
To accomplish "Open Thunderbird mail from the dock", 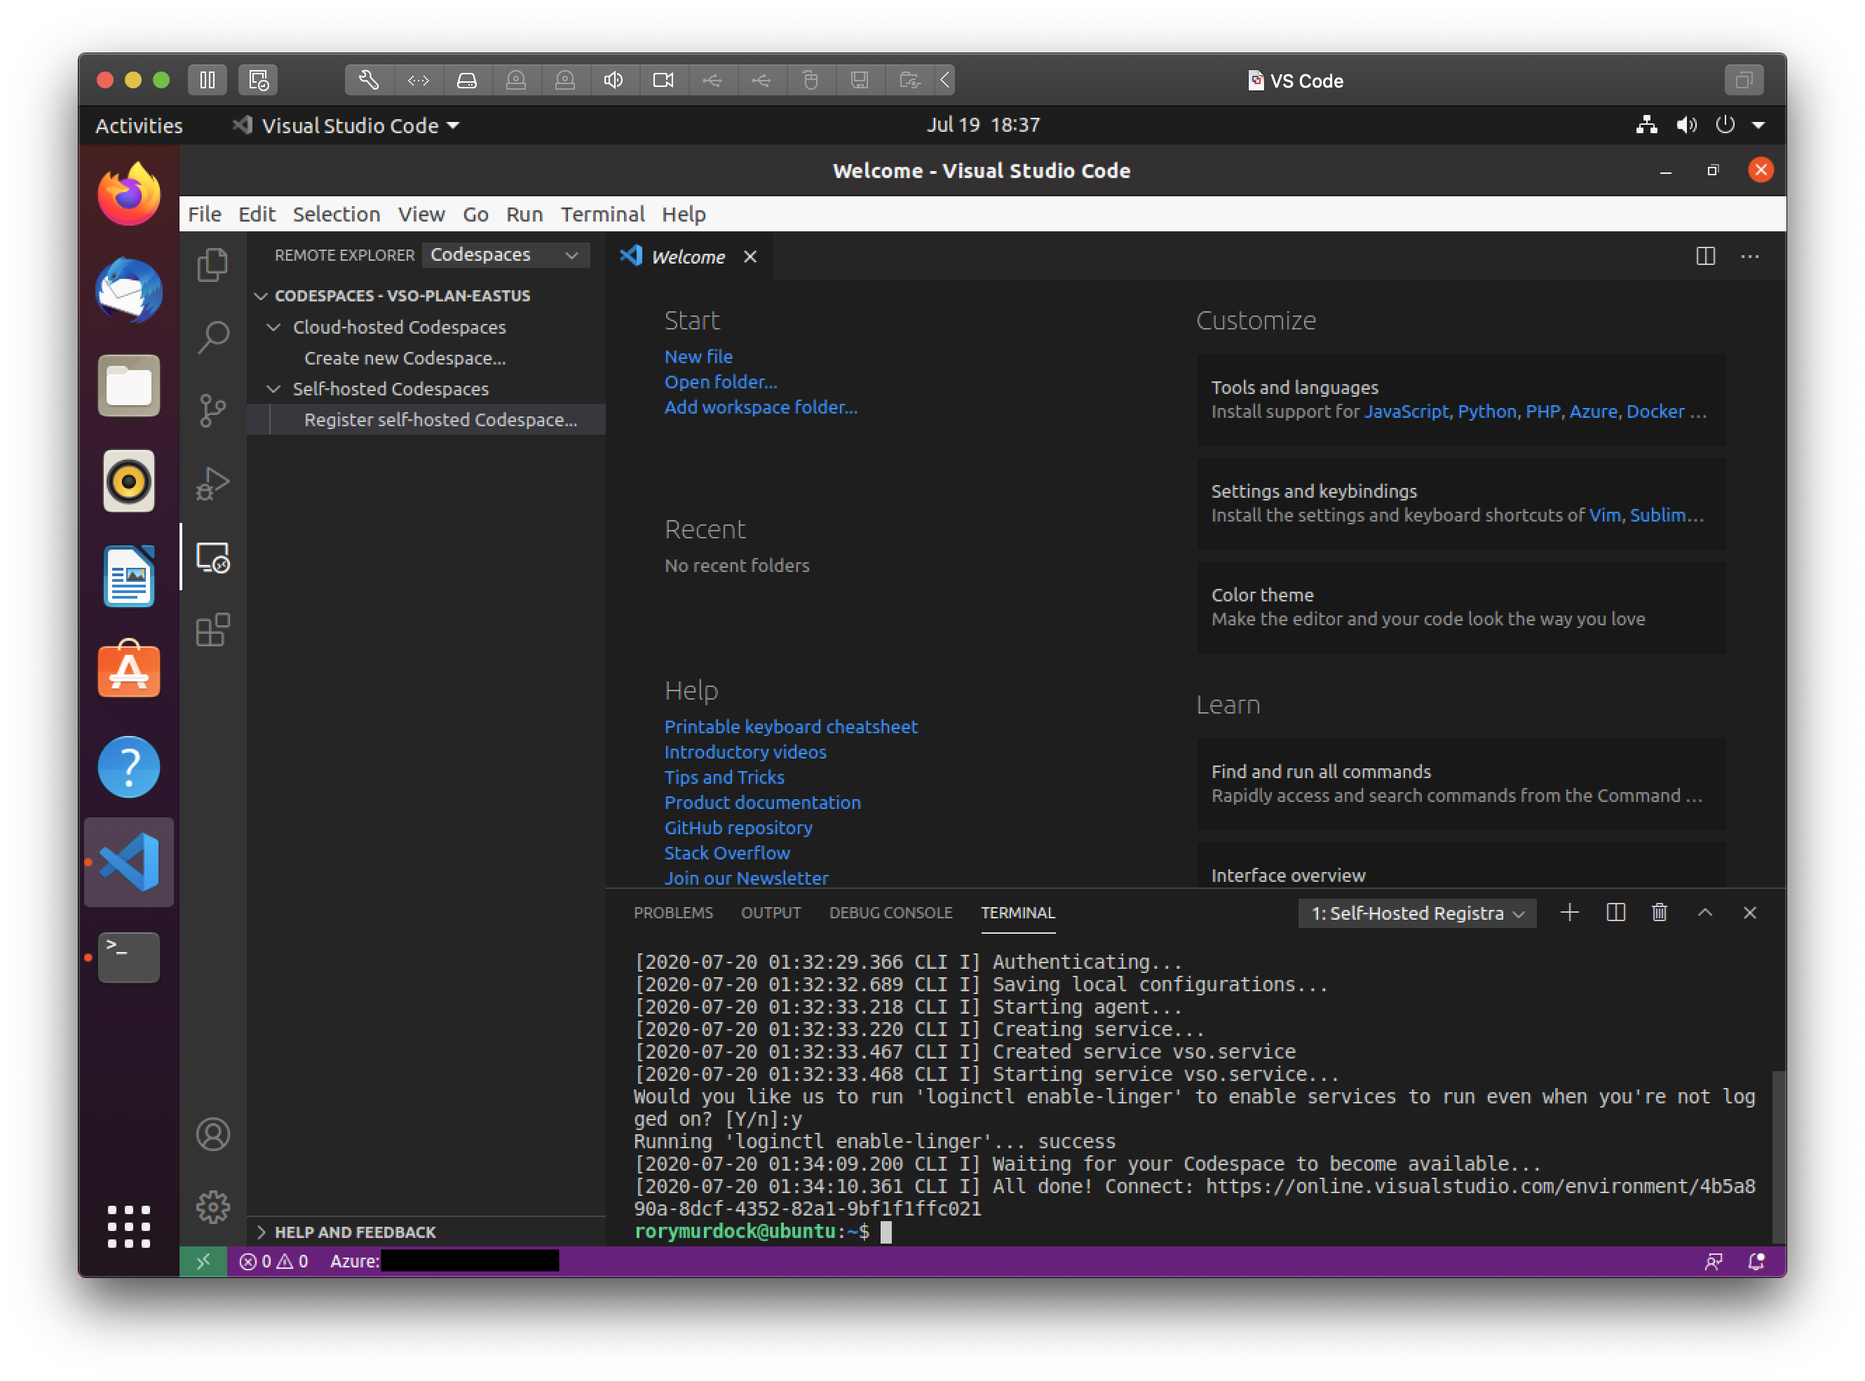I will pyautogui.click(x=129, y=290).
